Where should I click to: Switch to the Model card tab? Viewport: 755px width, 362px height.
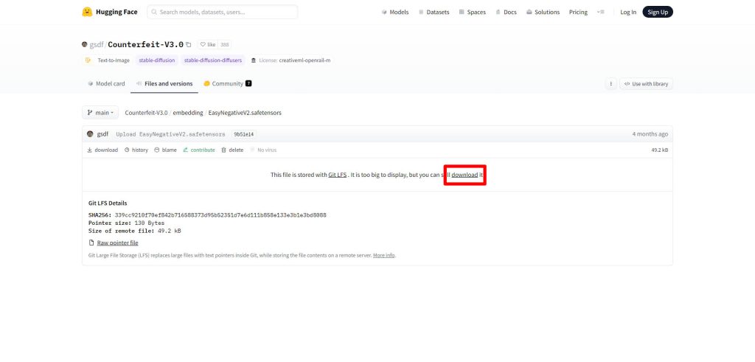click(x=106, y=84)
